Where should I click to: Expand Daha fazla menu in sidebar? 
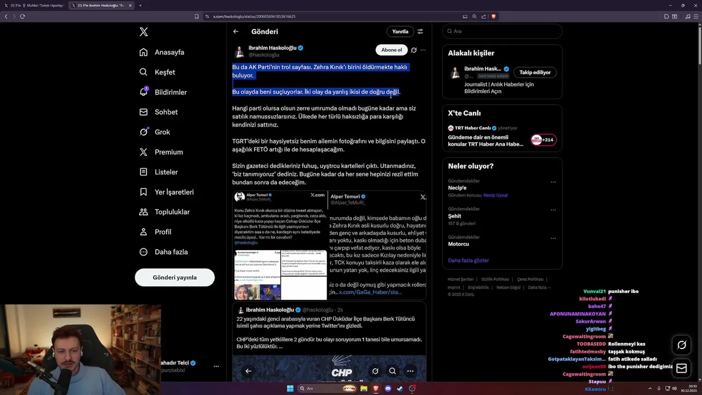click(x=163, y=252)
